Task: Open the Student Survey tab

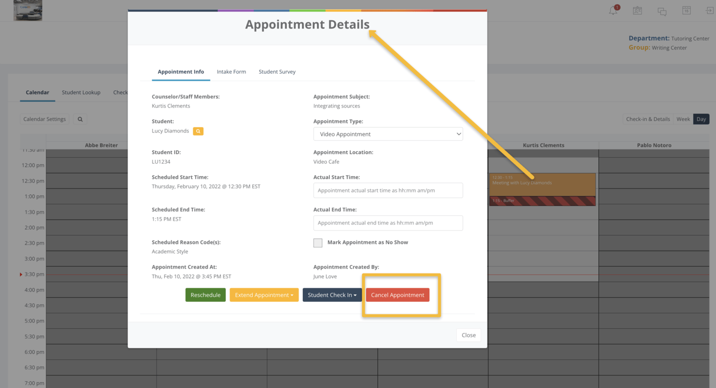Action: tap(277, 72)
